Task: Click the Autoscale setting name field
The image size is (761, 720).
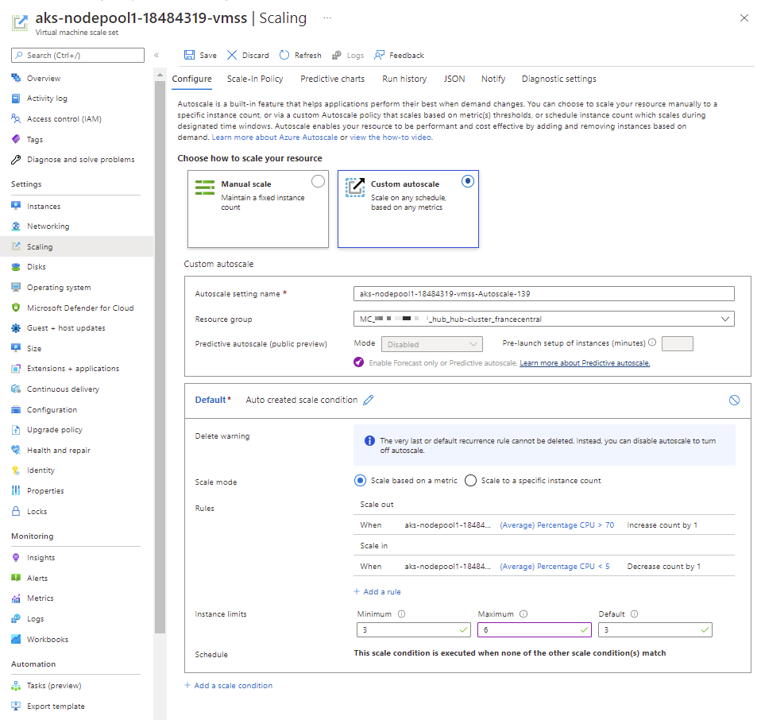Action: point(543,294)
